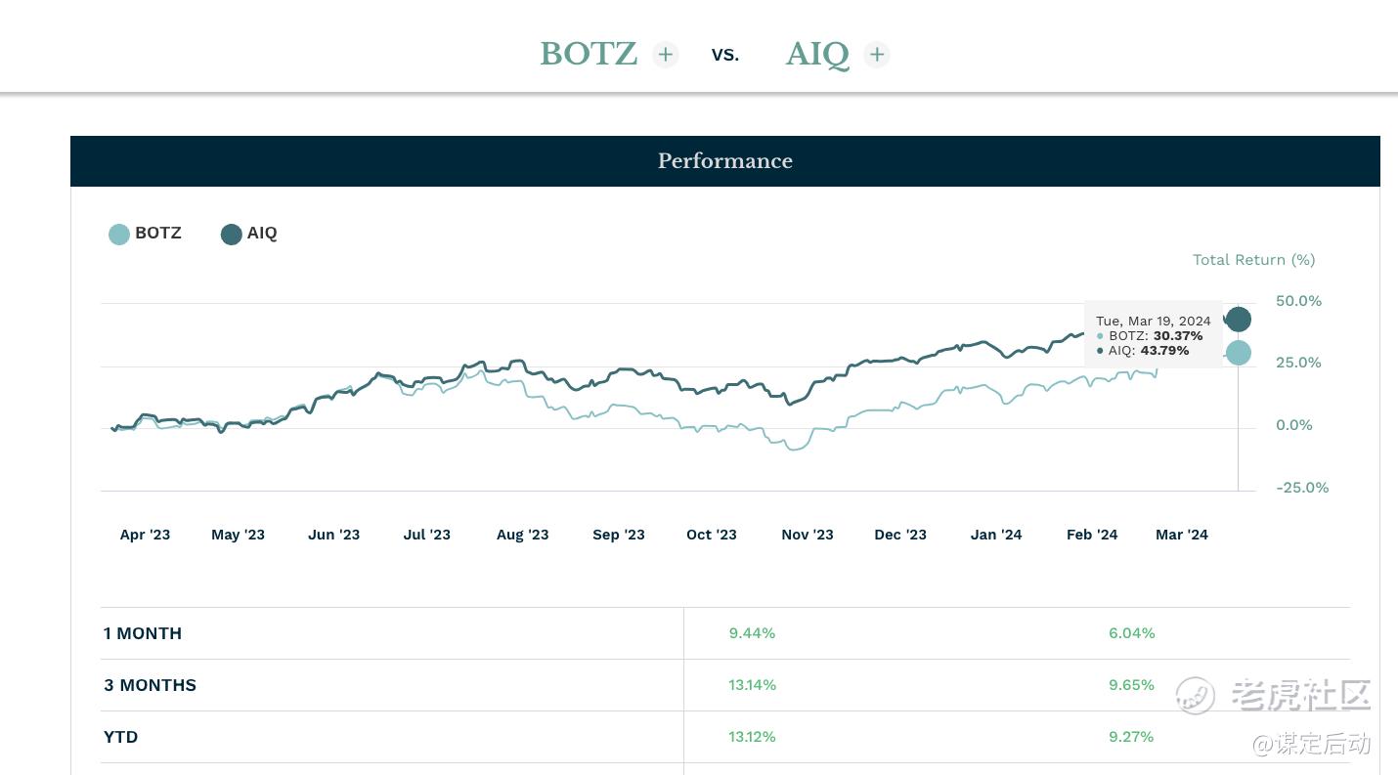Click the BOTZ data point marker on chart
Viewport: 1398px width, 775px height.
1238,353
